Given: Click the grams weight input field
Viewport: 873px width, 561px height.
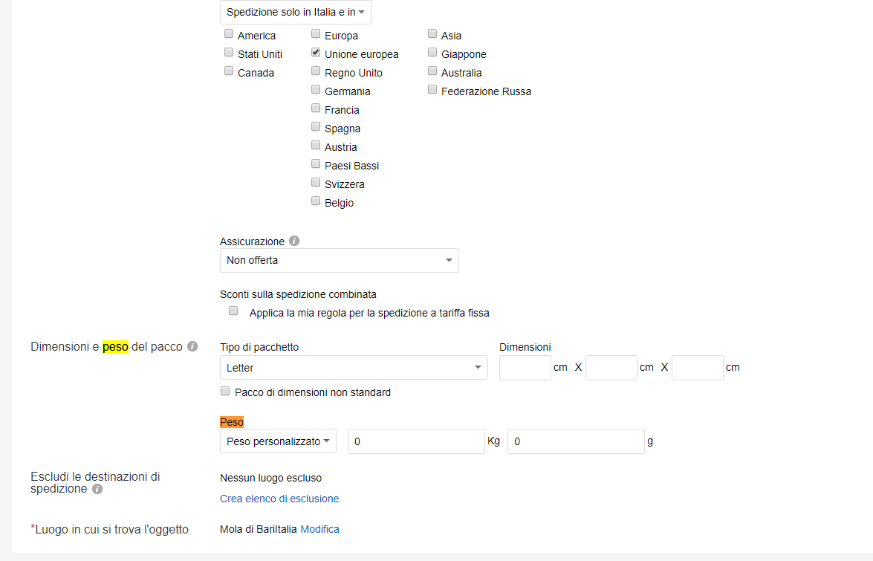Looking at the screenshot, I should 575,441.
